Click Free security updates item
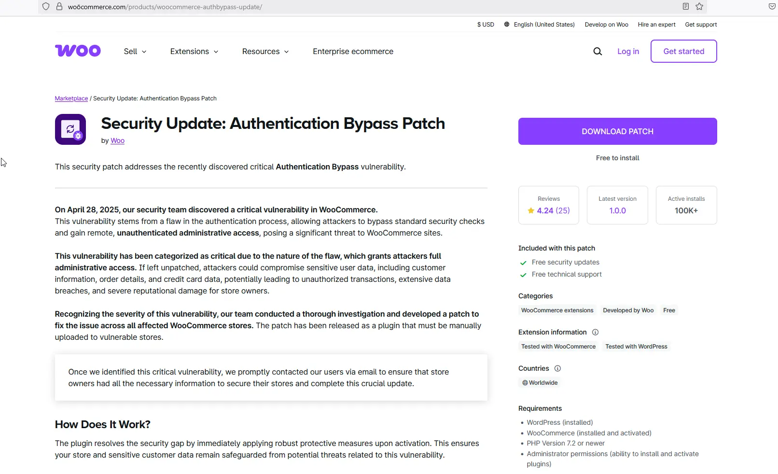 565,262
